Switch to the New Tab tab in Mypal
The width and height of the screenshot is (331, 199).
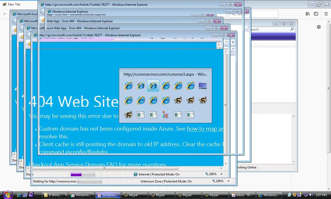pos(14,4)
